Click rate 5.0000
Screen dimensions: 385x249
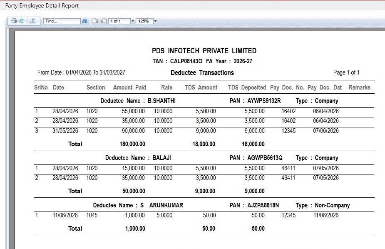point(164,215)
